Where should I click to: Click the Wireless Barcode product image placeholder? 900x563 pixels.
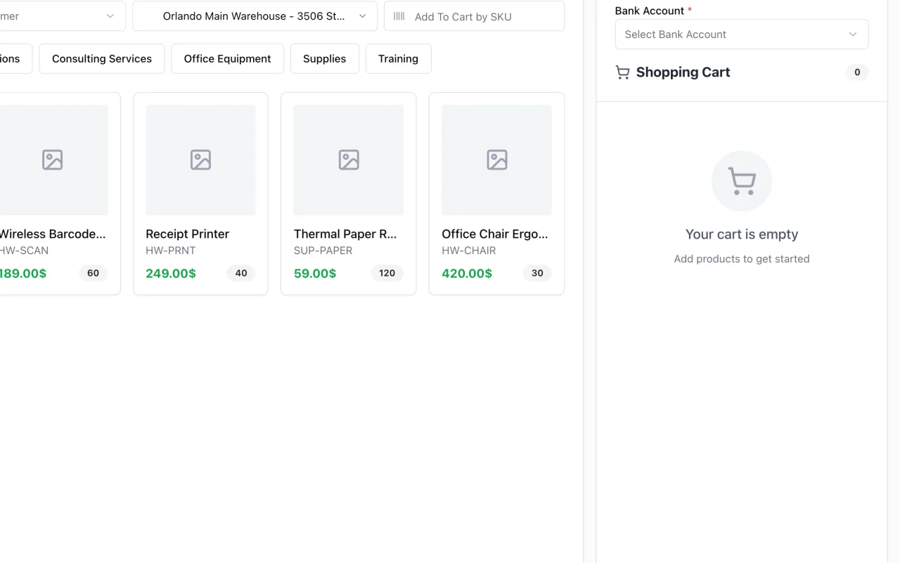(x=53, y=160)
